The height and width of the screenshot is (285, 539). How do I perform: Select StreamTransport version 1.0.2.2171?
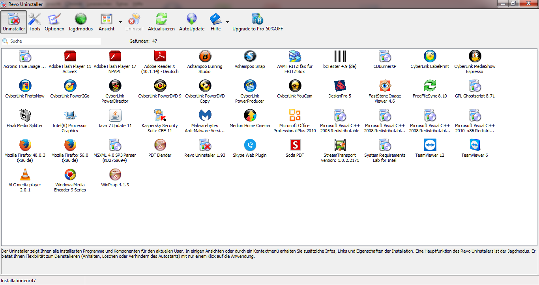[x=340, y=151]
